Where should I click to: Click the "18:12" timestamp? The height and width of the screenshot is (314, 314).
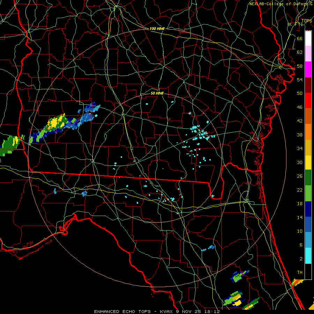(212, 312)
